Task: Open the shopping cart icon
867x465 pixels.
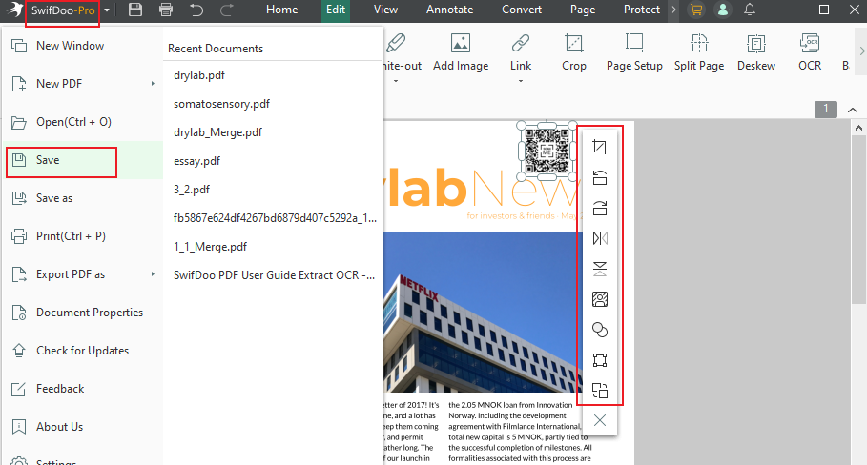Action: 696,10
